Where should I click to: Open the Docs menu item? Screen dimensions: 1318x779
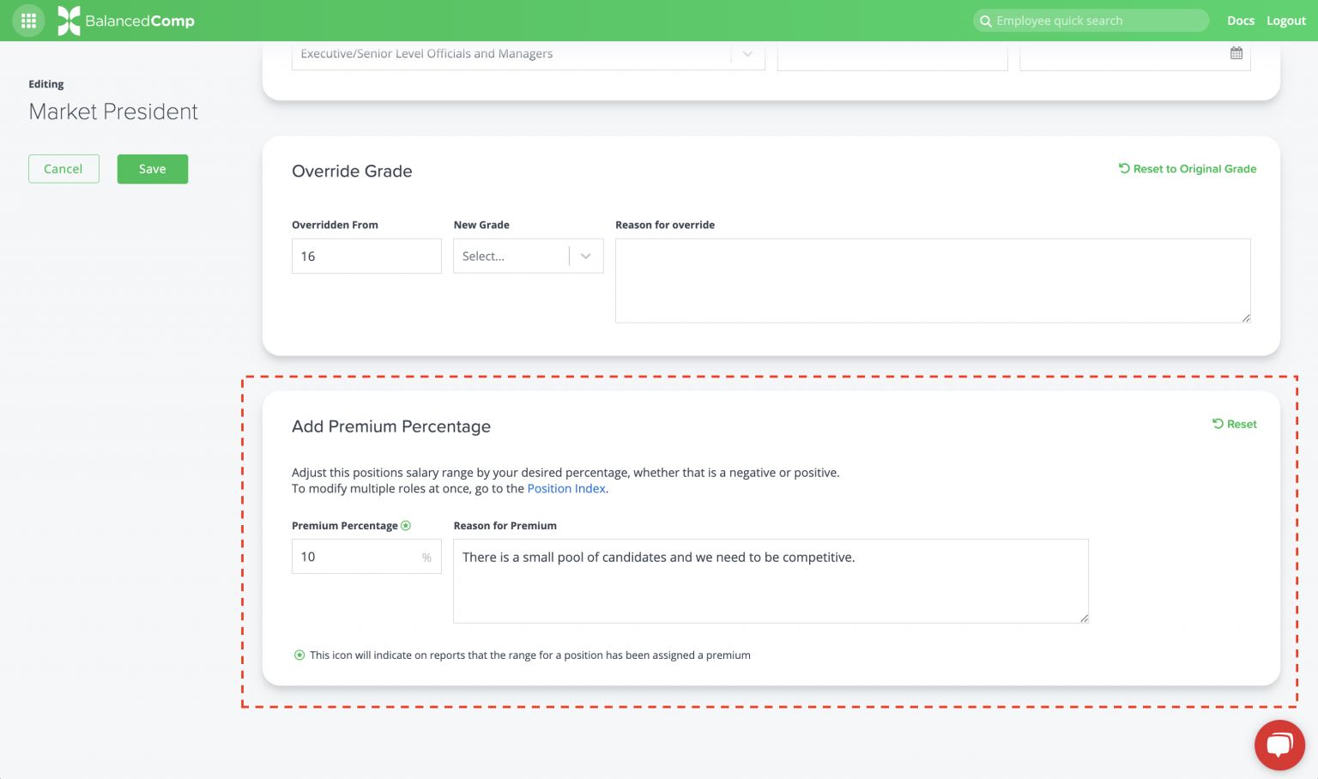point(1240,21)
